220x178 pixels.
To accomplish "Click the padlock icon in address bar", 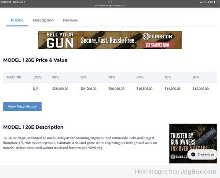I will (x=96, y=5).
